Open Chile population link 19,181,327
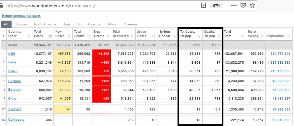 pos(281,98)
